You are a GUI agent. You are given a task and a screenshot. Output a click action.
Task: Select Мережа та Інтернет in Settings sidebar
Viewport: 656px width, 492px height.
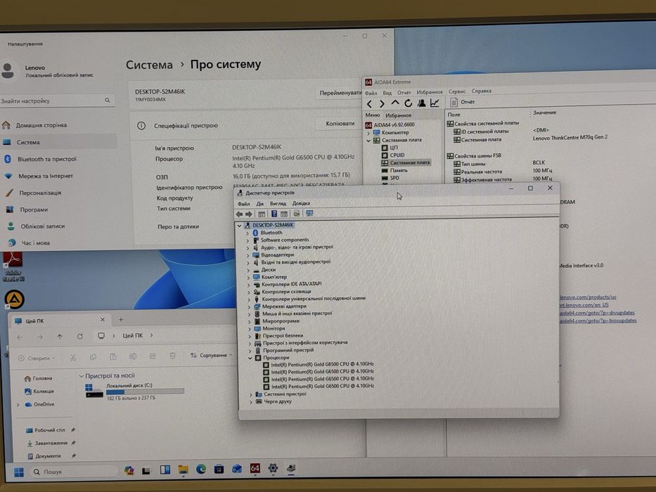pos(45,176)
